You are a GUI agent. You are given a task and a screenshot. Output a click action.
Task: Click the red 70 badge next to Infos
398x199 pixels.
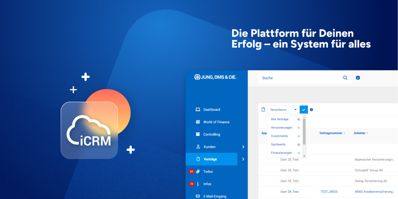click(191, 184)
